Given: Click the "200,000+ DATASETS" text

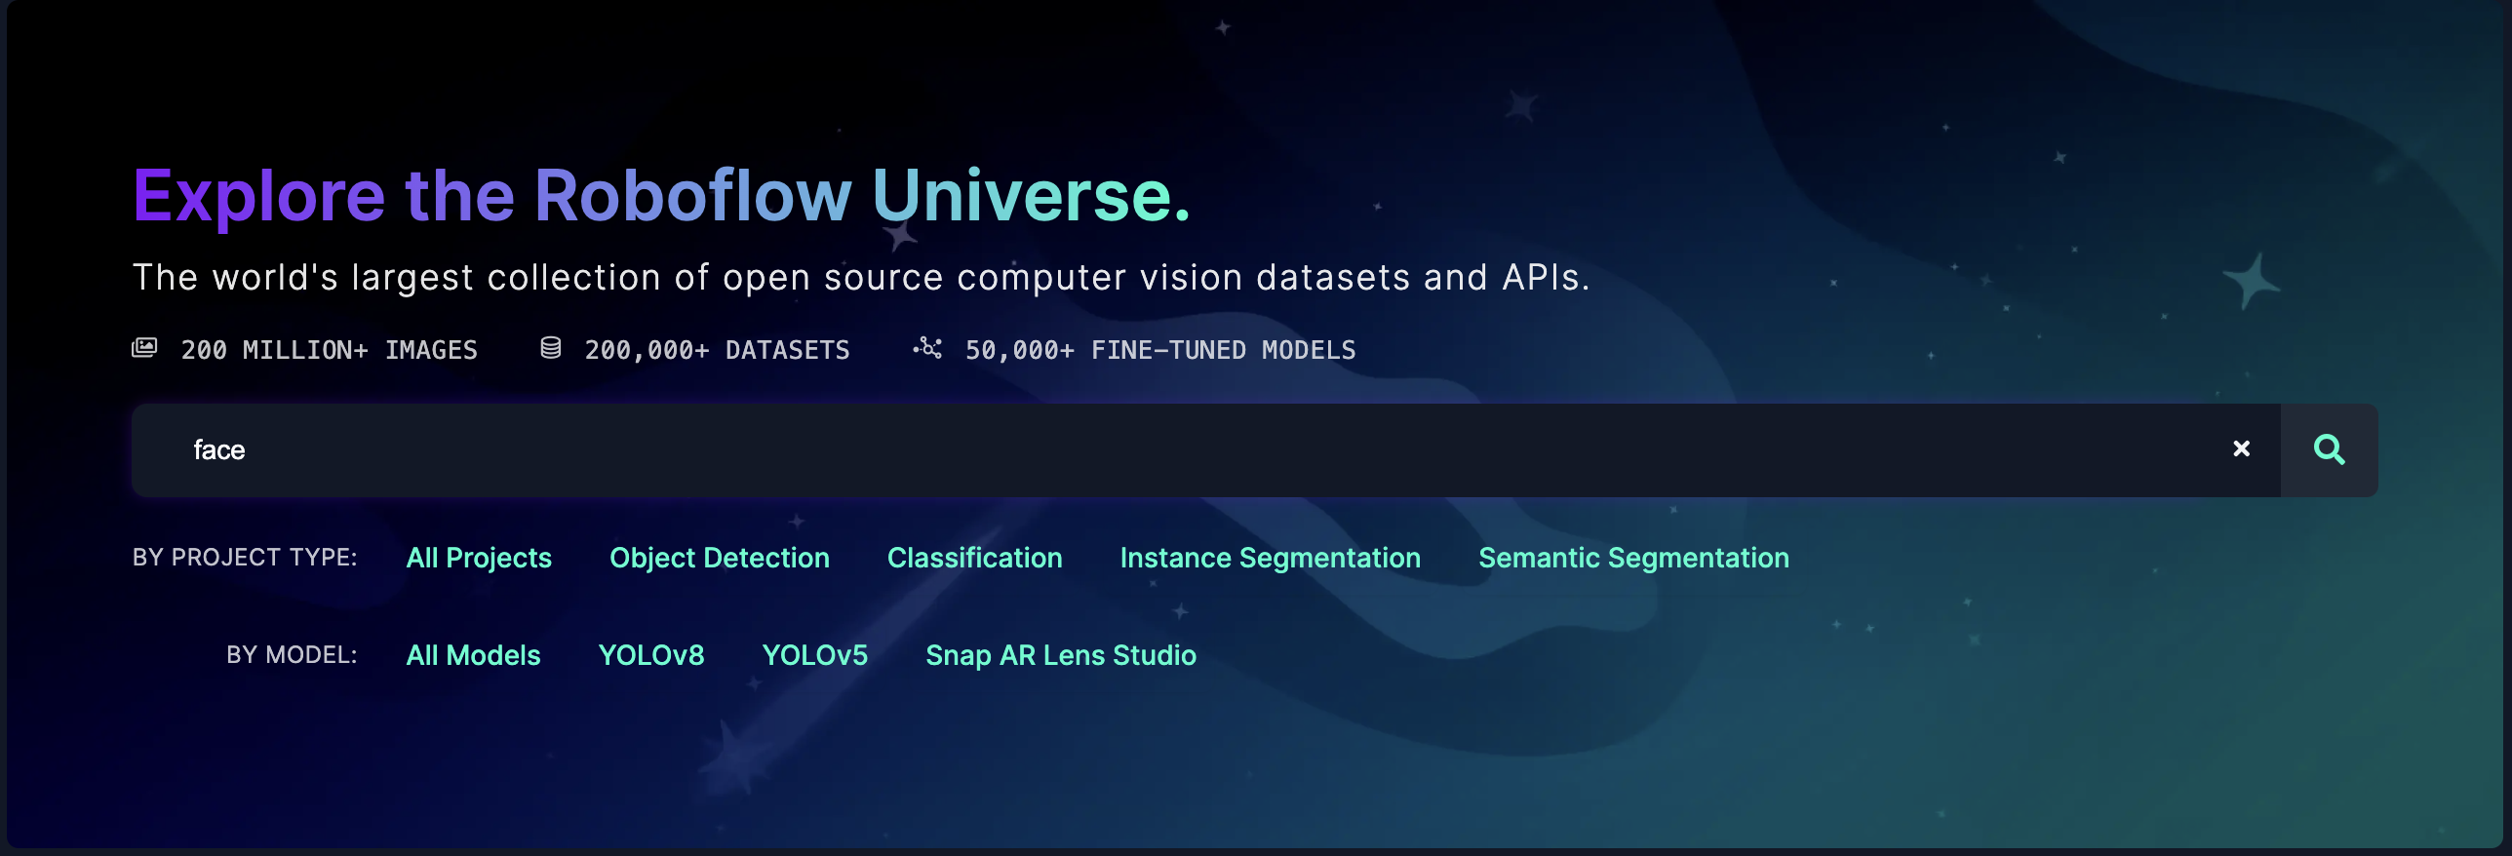Looking at the screenshot, I should [717, 350].
